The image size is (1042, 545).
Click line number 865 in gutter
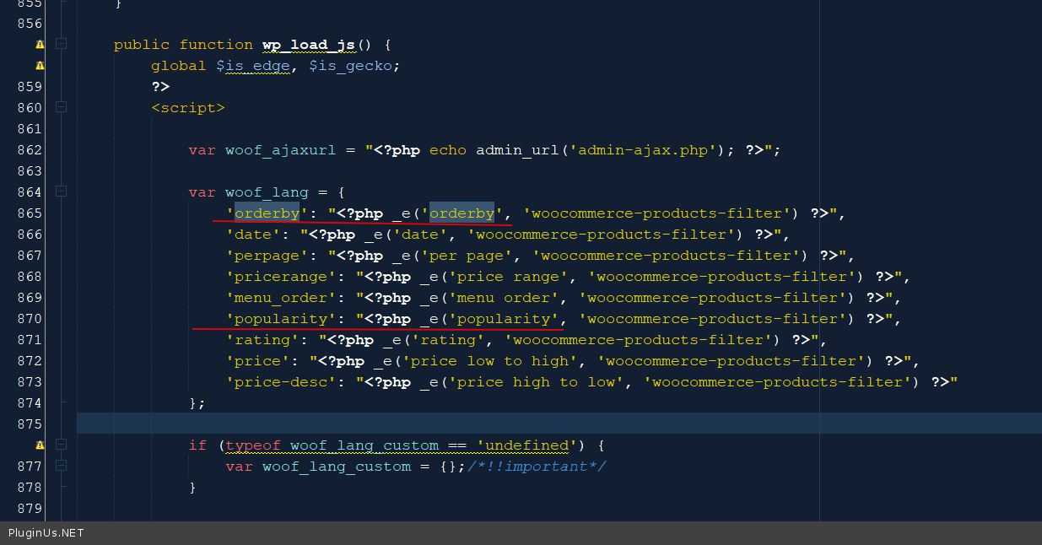[30, 213]
